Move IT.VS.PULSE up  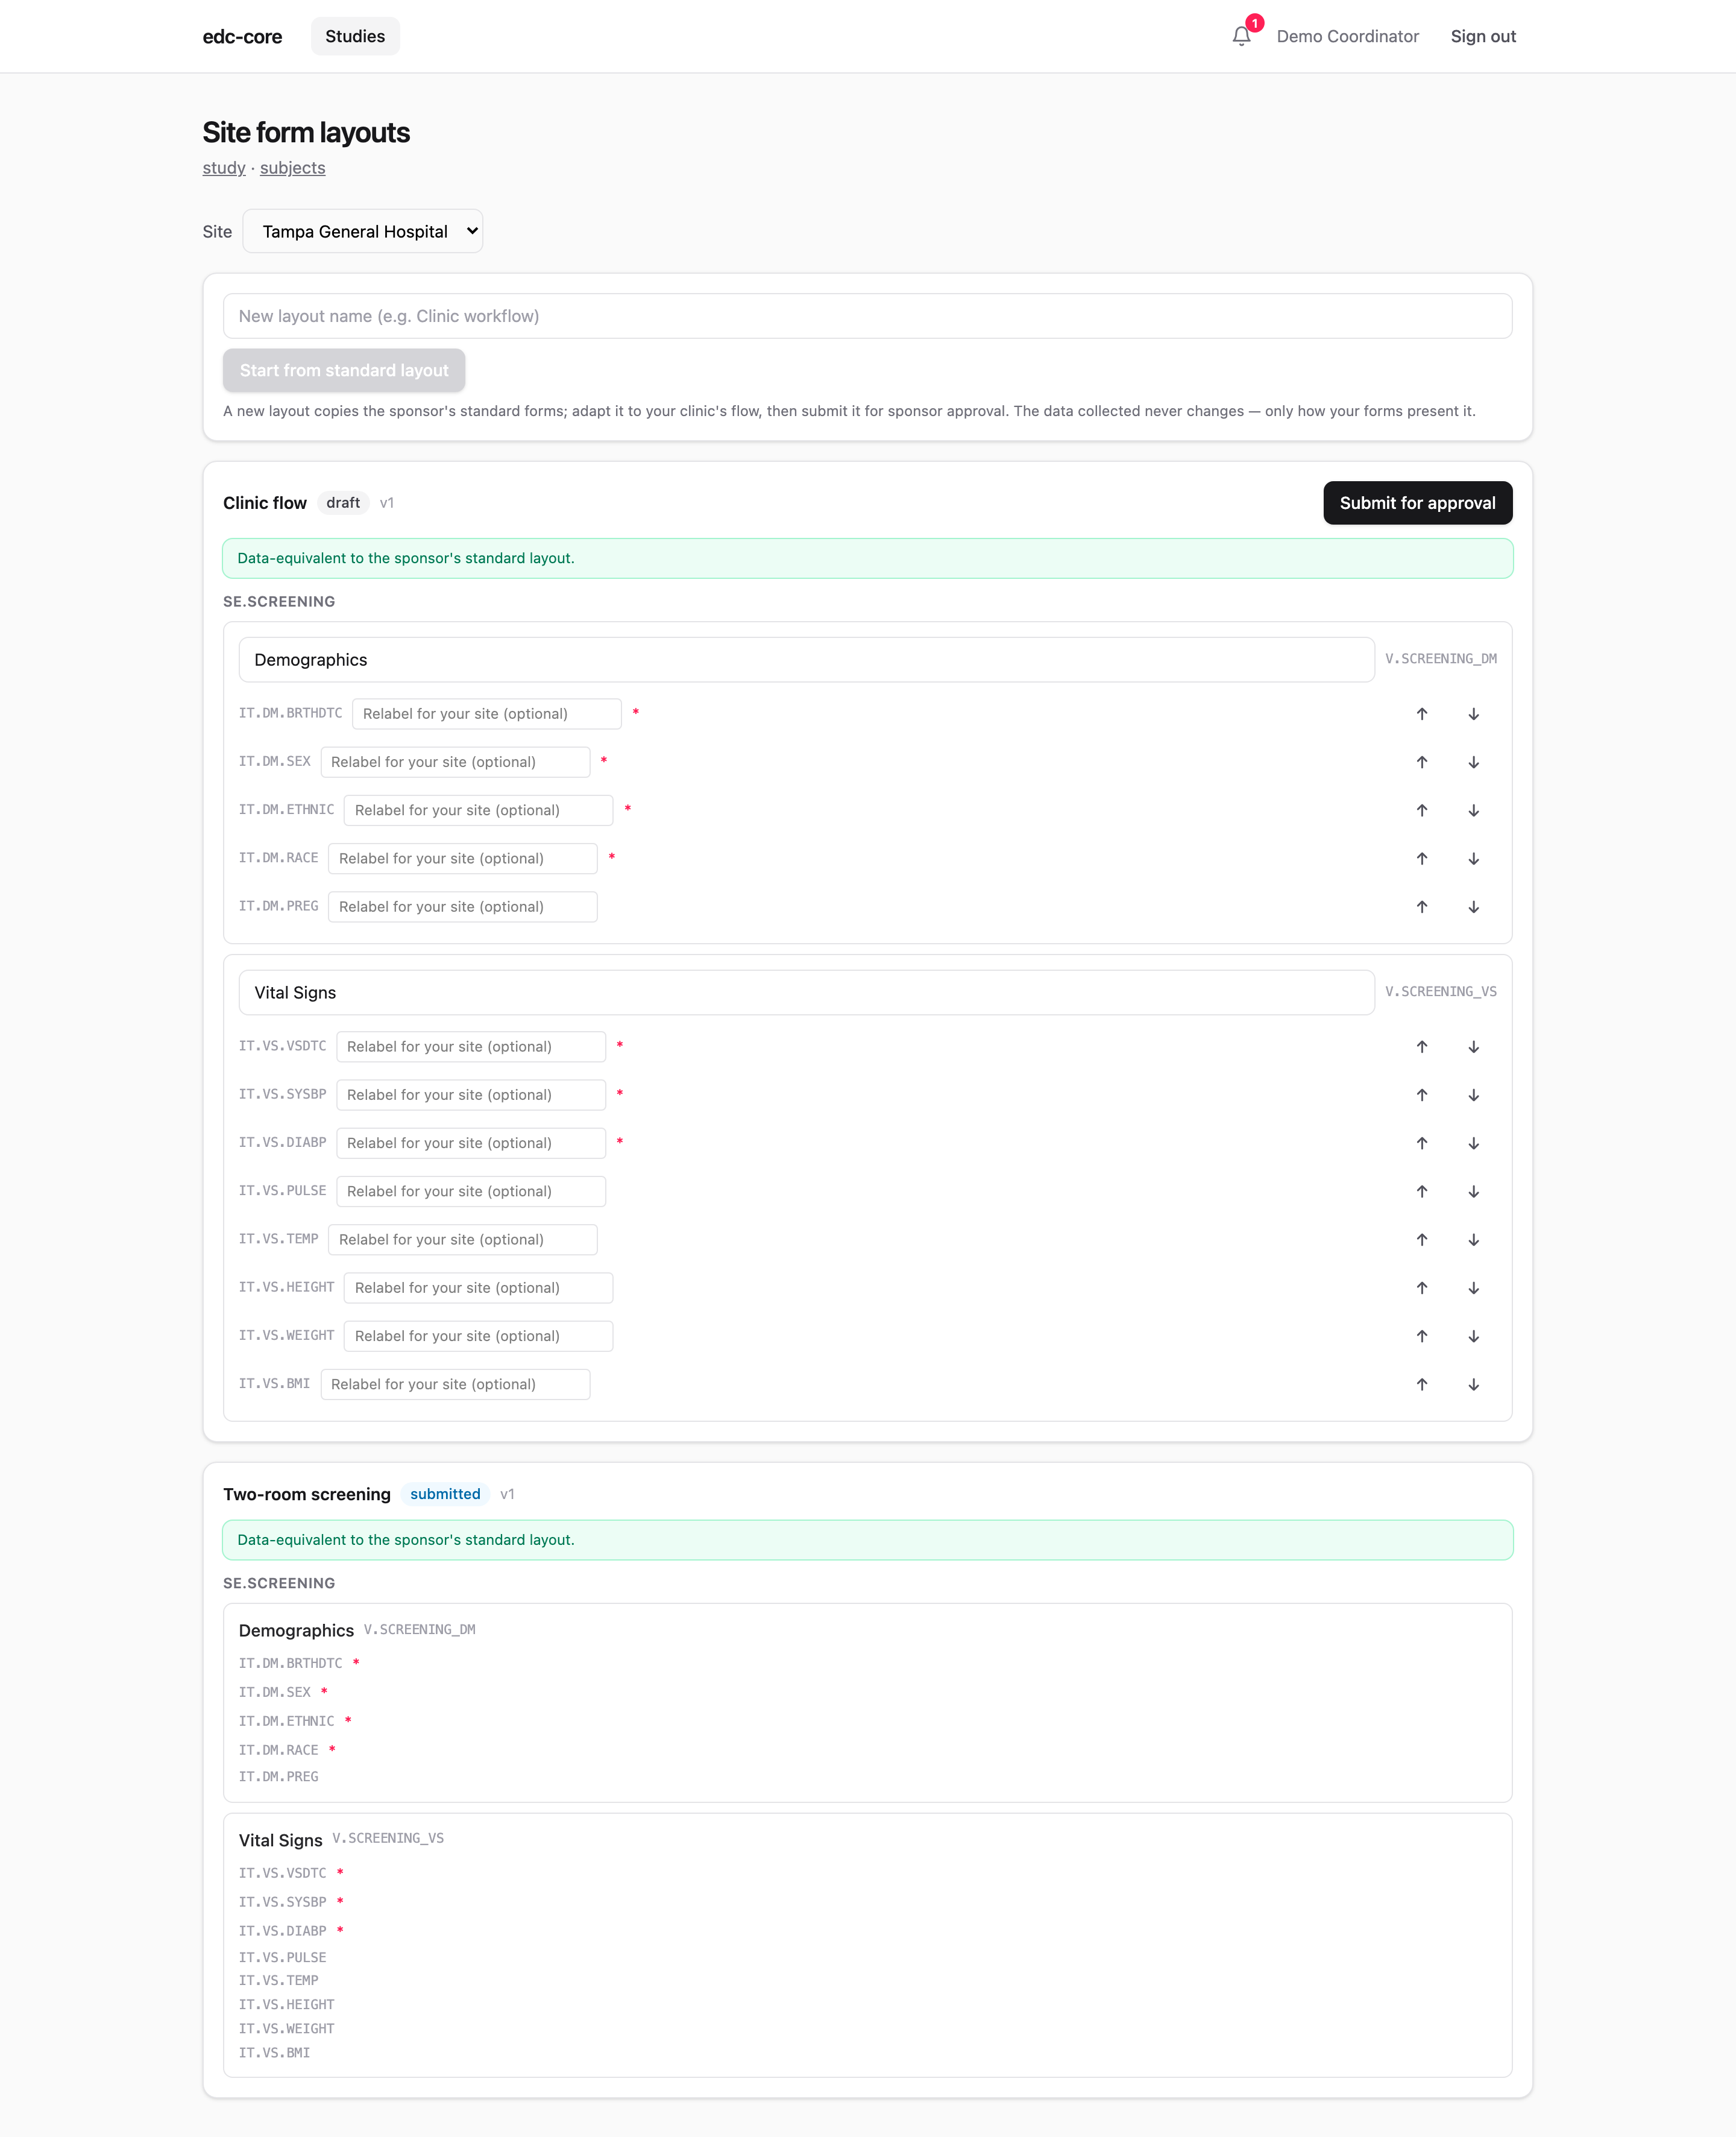[1422, 1192]
